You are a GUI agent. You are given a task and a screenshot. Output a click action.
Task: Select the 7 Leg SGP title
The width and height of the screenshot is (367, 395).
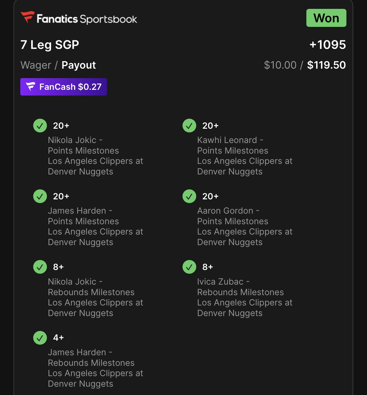(50, 45)
